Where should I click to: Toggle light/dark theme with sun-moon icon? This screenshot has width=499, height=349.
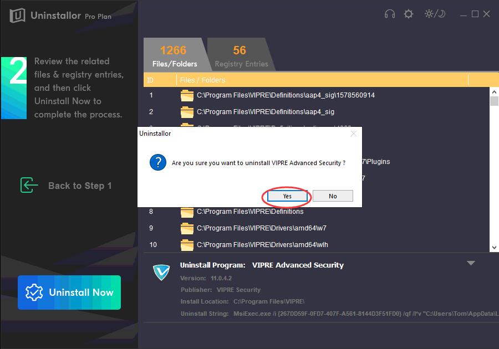435,14
